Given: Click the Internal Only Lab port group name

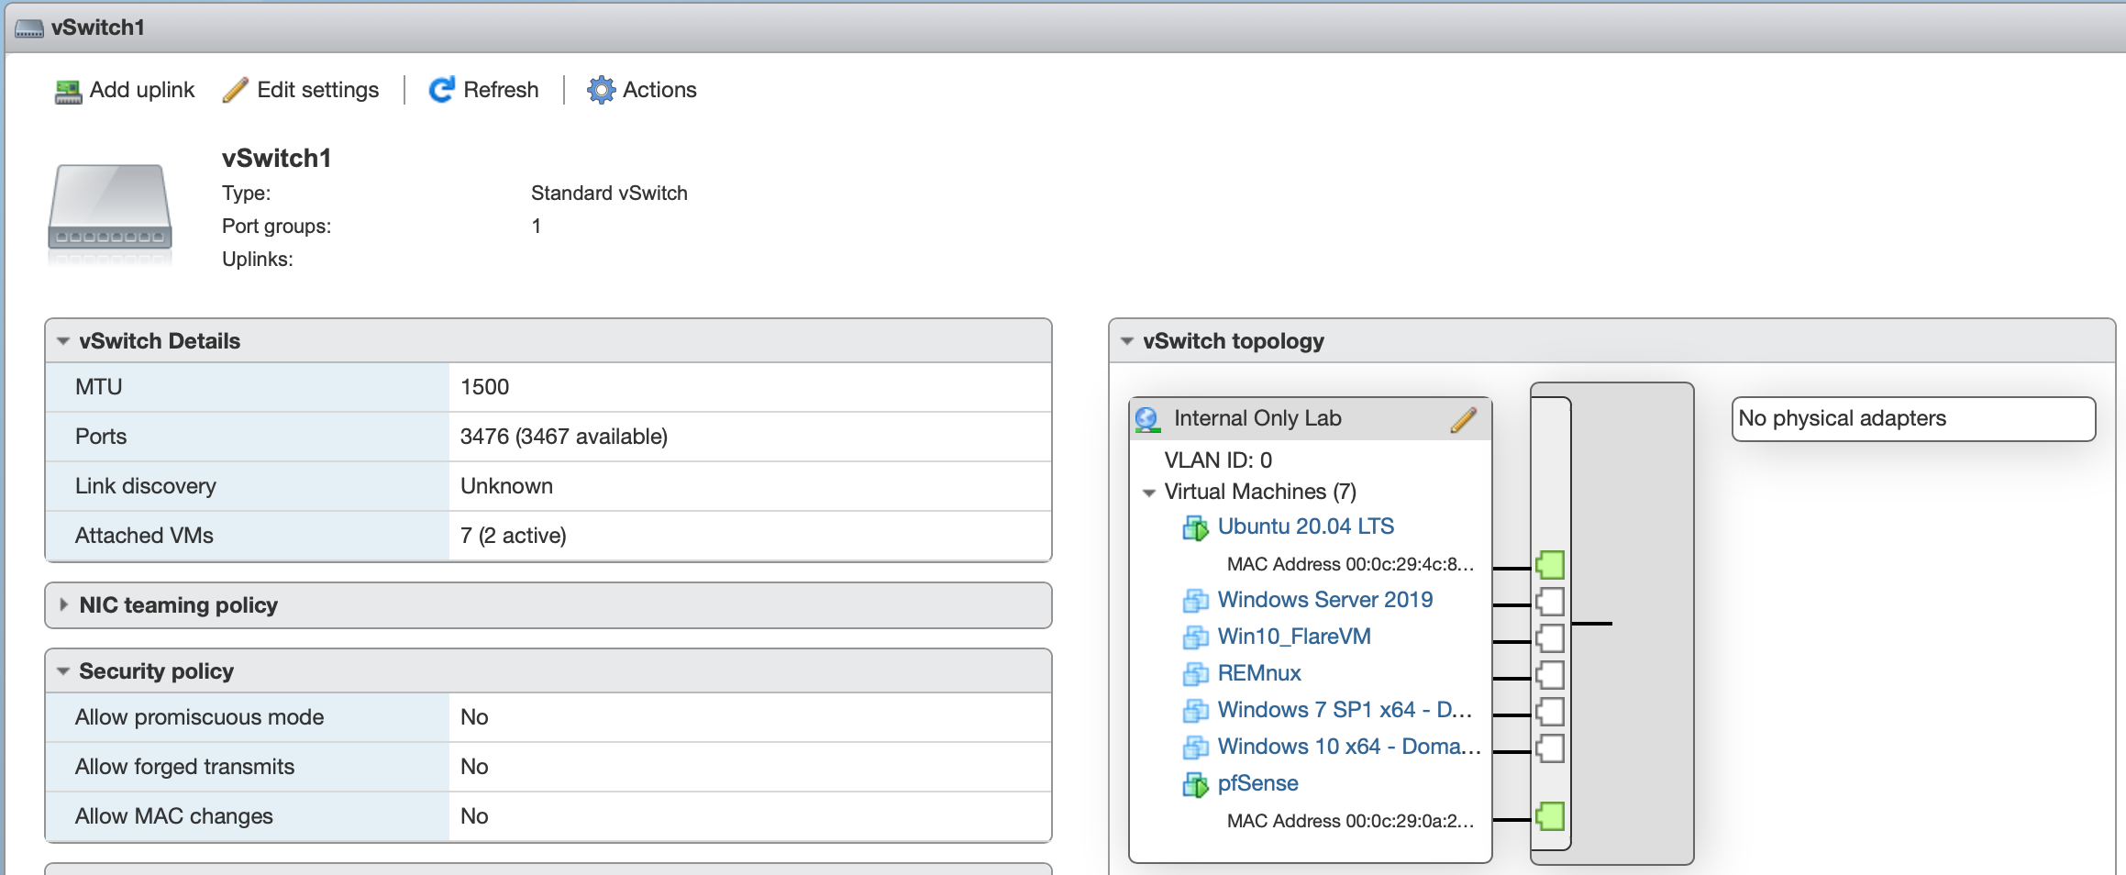Looking at the screenshot, I should click(1257, 418).
